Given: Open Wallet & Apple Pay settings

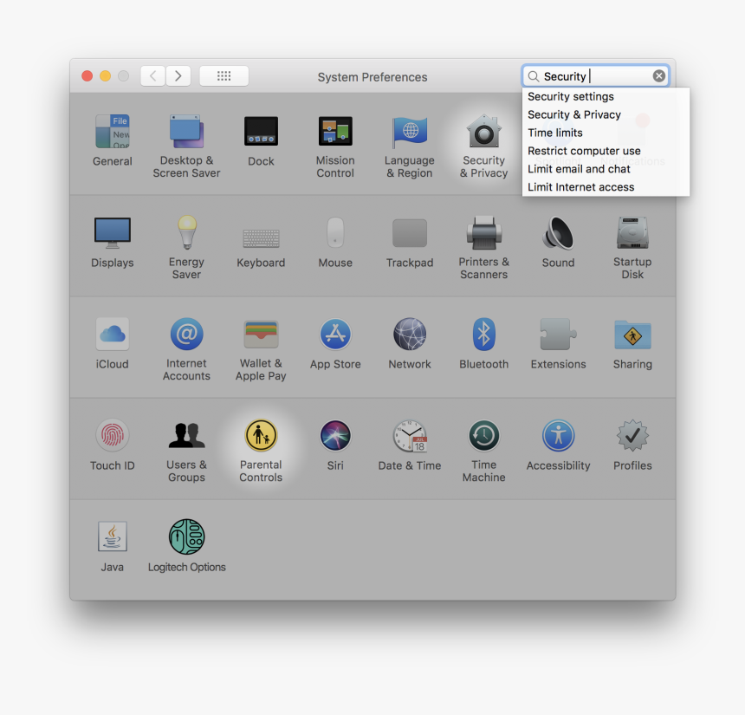Looking at the screenshot, I should [261, 334].
